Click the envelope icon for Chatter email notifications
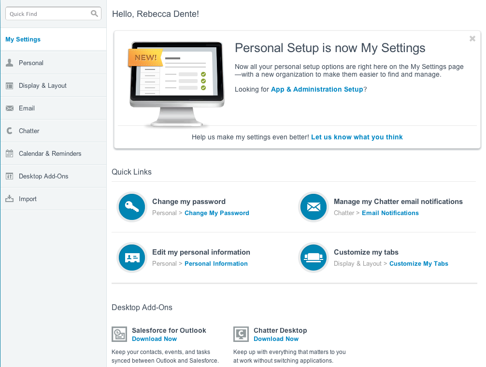This screenshot has width=486, height=367. pyautogui.click(x=313, y=207)
